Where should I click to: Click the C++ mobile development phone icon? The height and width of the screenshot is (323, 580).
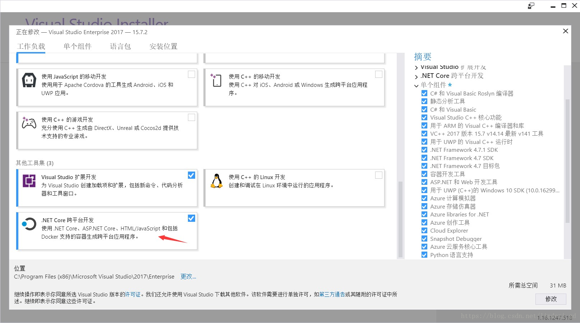(x=216, y=80)
